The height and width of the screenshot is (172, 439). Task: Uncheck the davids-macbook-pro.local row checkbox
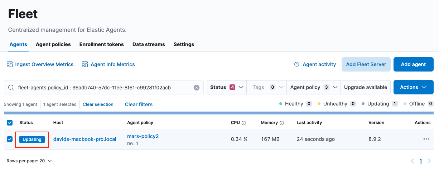tap(10, 139)
